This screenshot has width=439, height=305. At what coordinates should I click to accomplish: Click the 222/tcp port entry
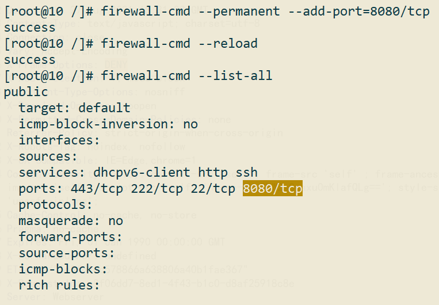tap(156, 189)
